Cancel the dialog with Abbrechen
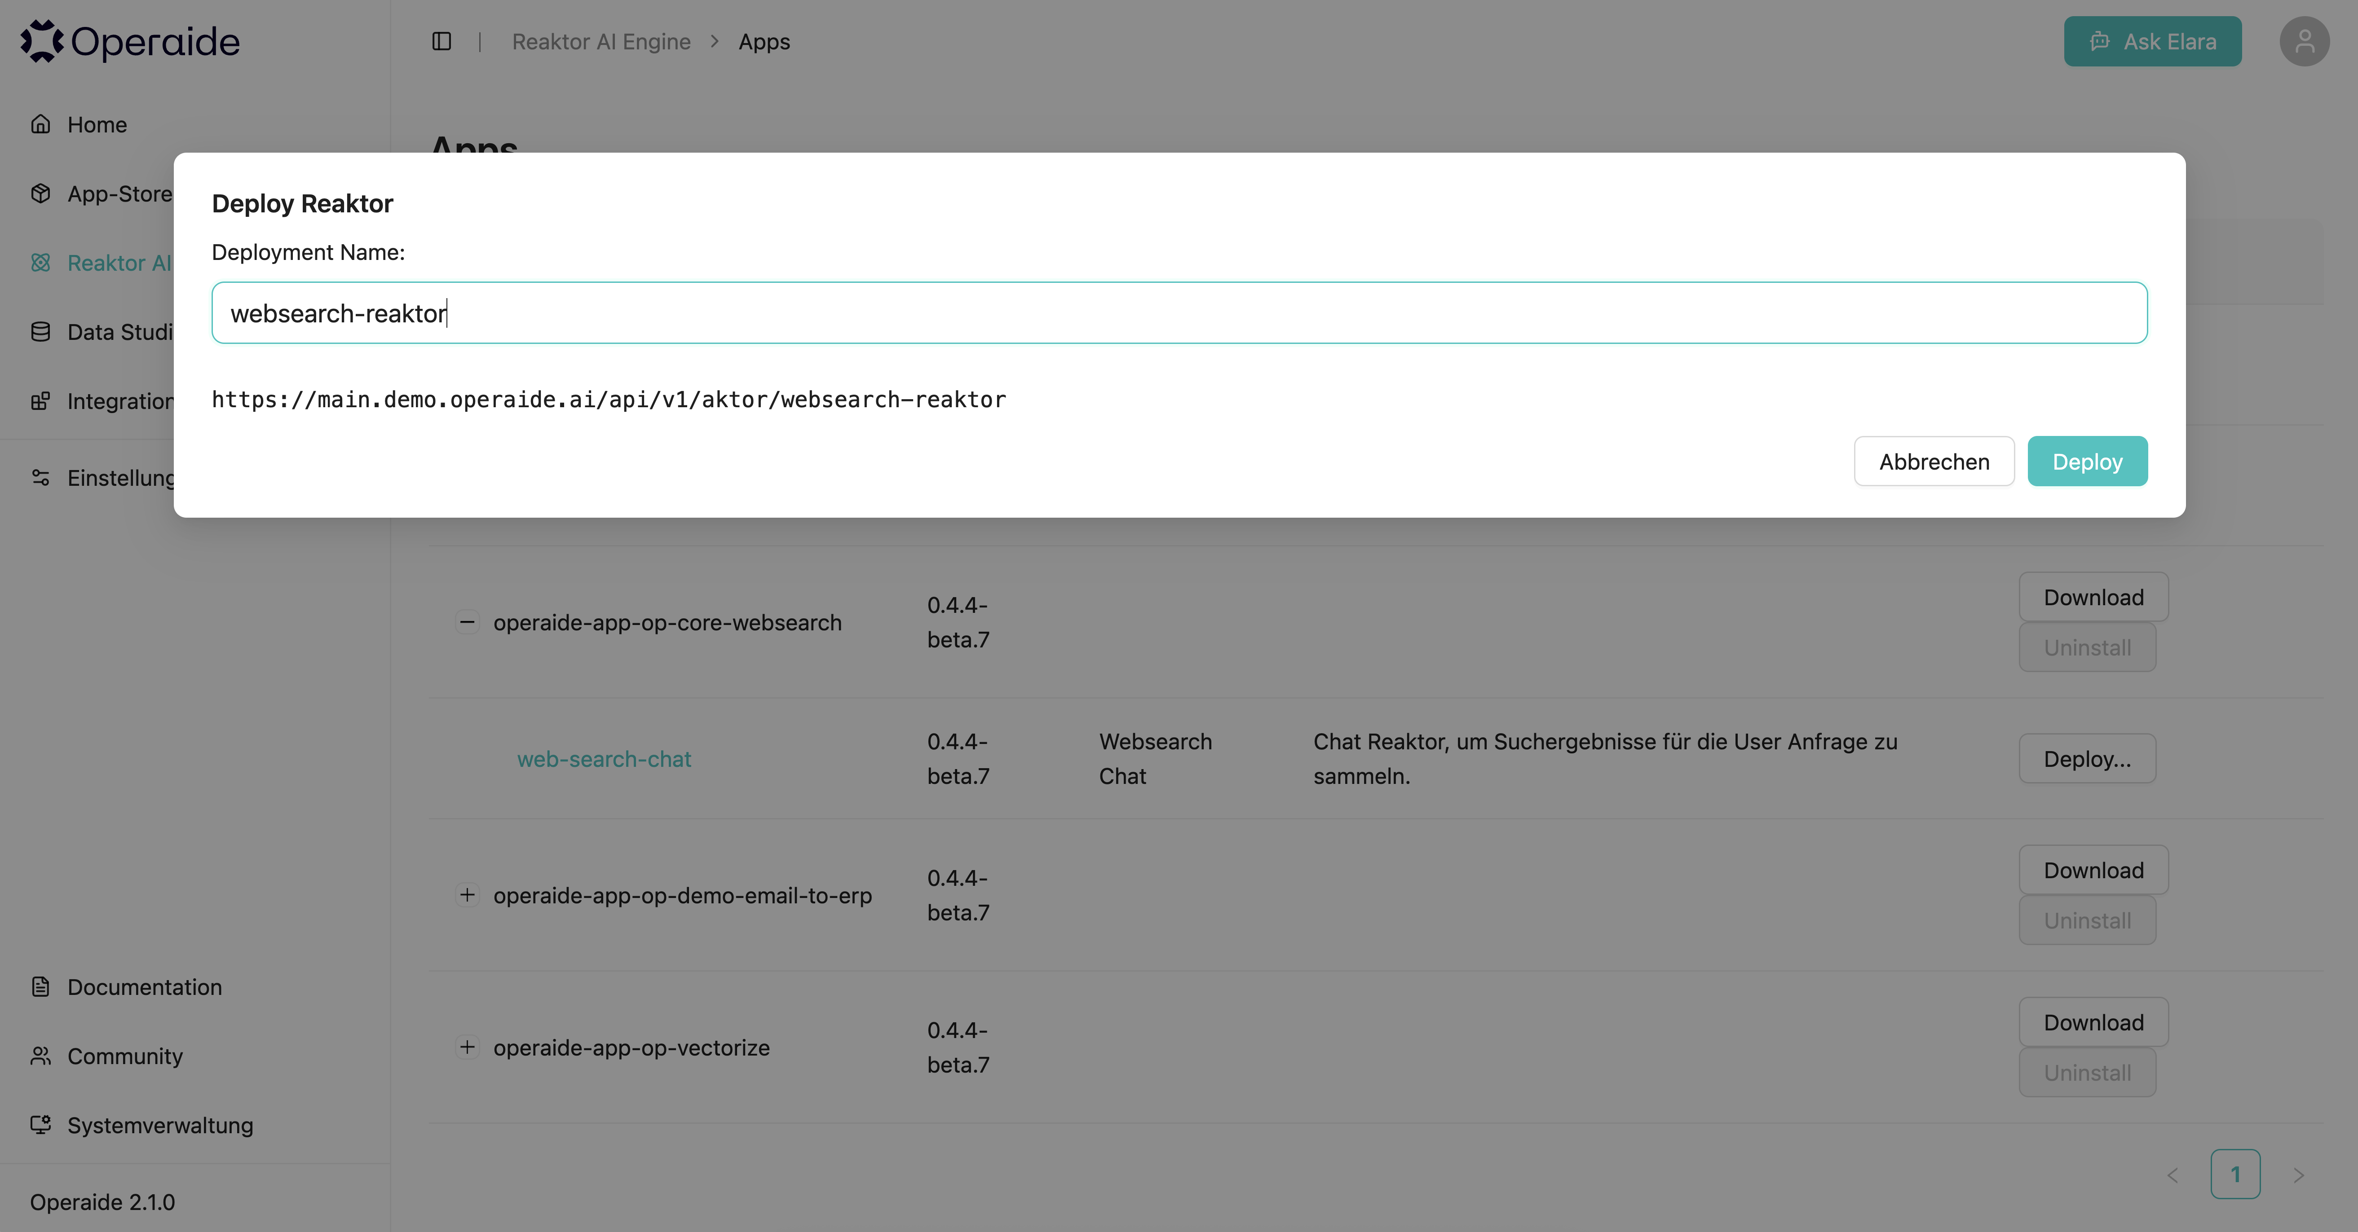The height and width of the screenshot is (1232, 2358). (1934, 461)
